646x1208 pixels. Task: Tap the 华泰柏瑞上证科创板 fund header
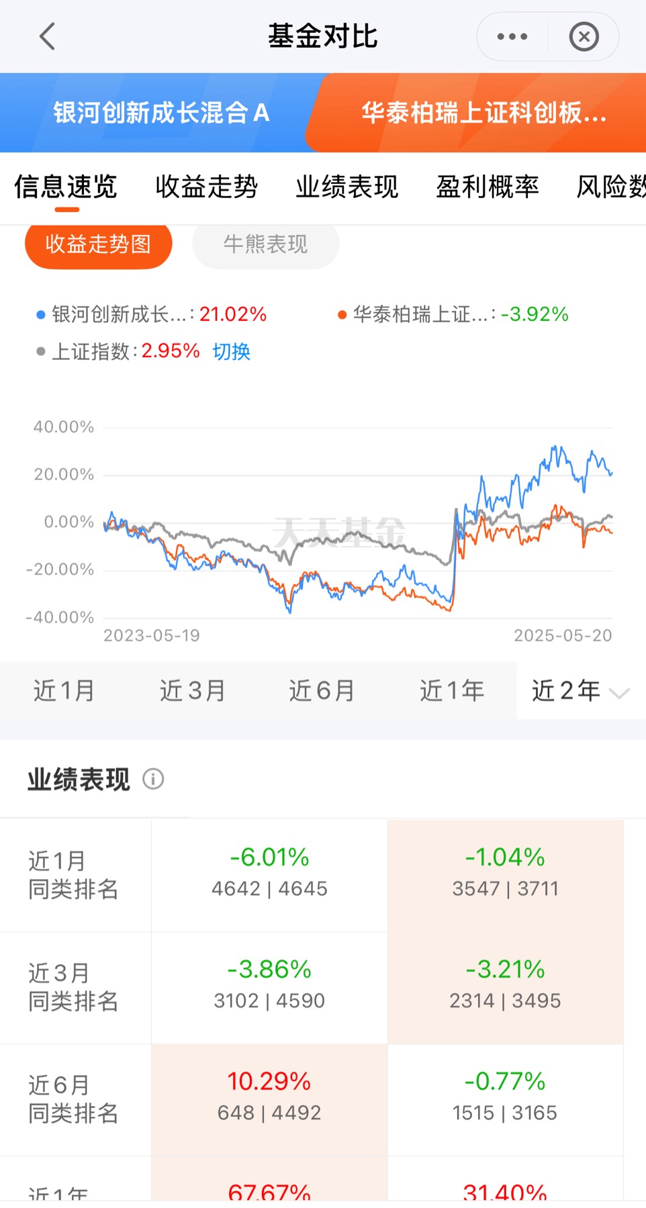click(x=483, y=113)
